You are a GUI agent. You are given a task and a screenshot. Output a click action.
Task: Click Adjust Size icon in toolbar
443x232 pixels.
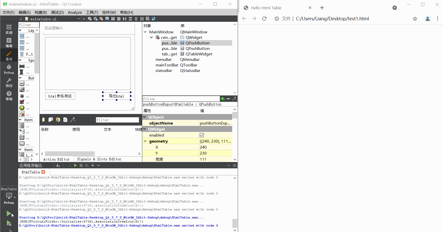[x=154, y=19]
